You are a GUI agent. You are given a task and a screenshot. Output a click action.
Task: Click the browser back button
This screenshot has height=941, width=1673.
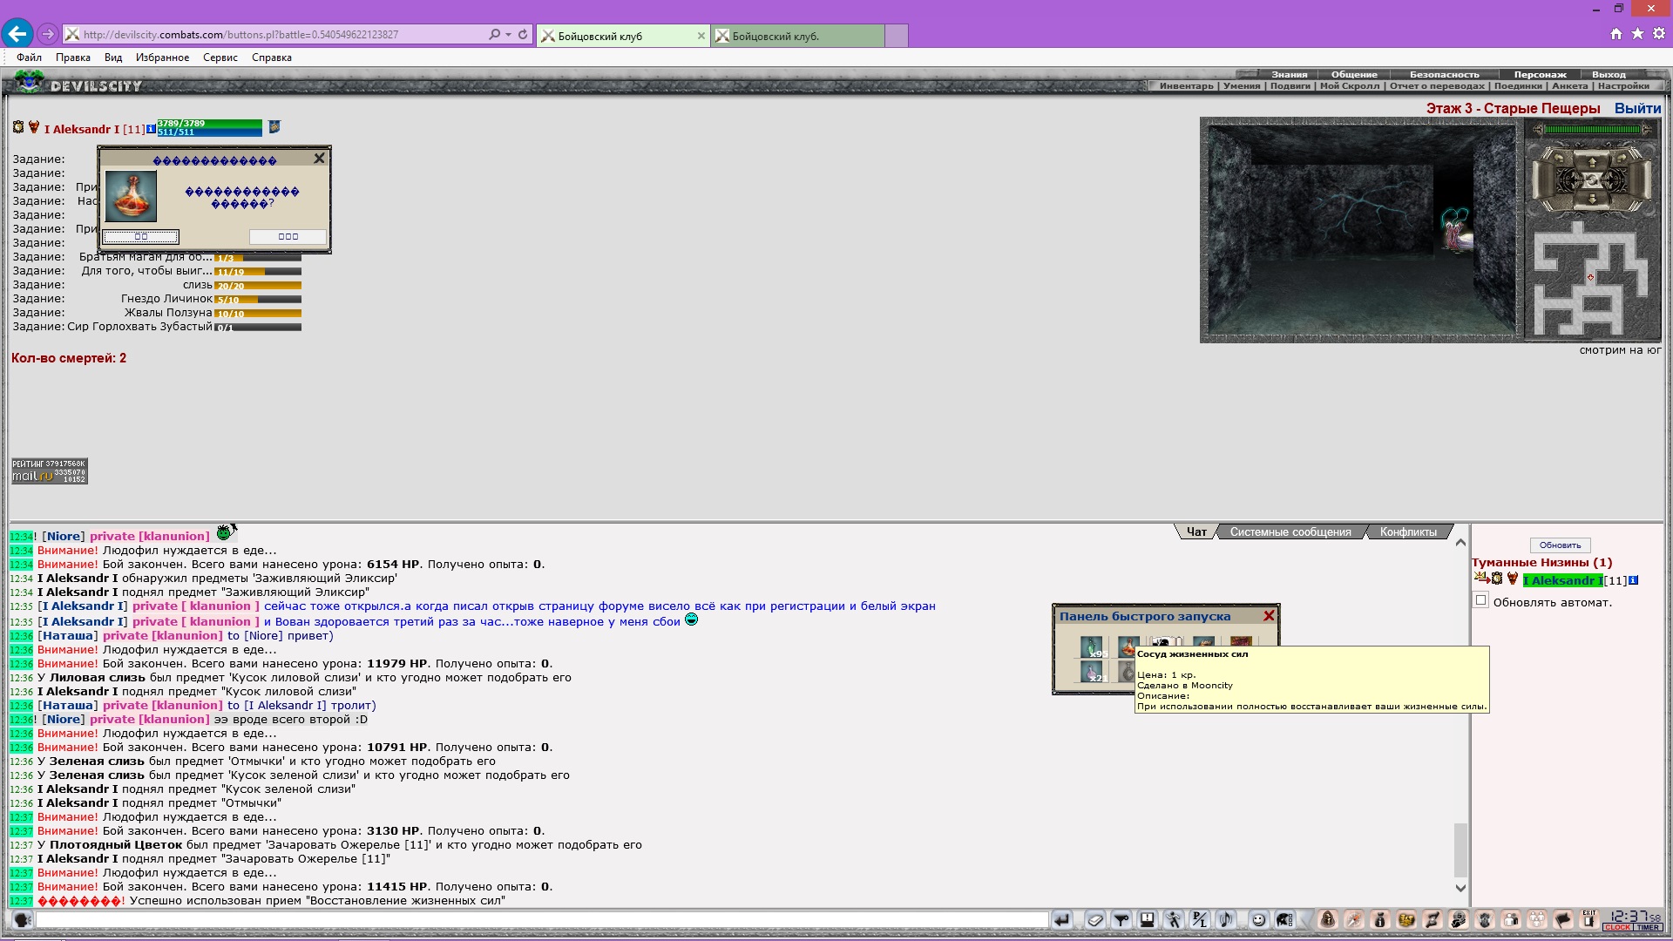pos(17,34)
